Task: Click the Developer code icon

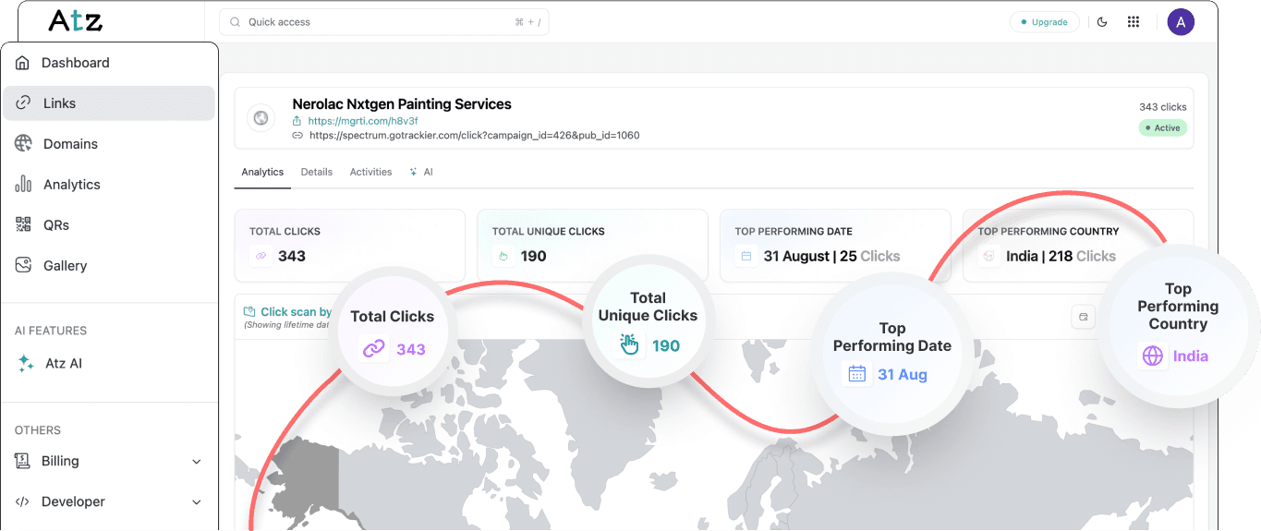Action: (x=23, y=501)
